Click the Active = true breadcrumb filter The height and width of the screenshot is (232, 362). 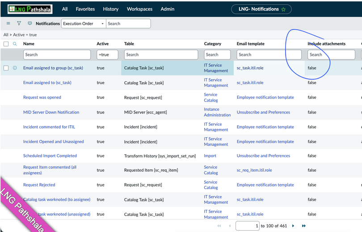pos(25,35)
